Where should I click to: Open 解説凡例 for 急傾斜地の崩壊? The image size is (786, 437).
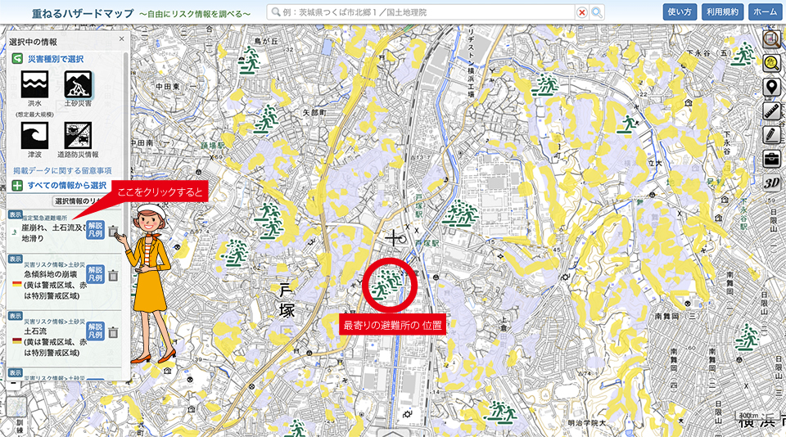tap(95, 274)
